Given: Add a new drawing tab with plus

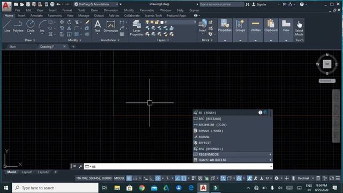Looking at the screenshot, I should tap(73, 47).
